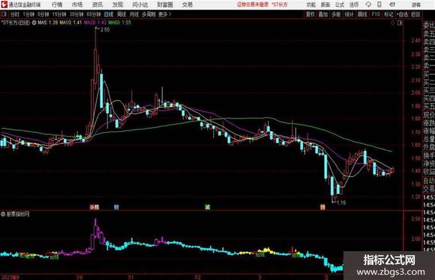Click the MA60: 1.55 label
This screenshot has height=280, width=435.
[x=120, y=23]
